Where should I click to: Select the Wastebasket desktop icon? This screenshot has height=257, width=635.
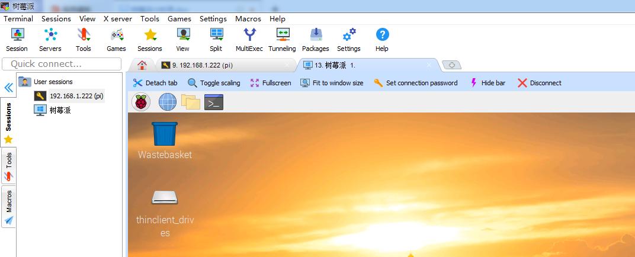pos(165,140)
